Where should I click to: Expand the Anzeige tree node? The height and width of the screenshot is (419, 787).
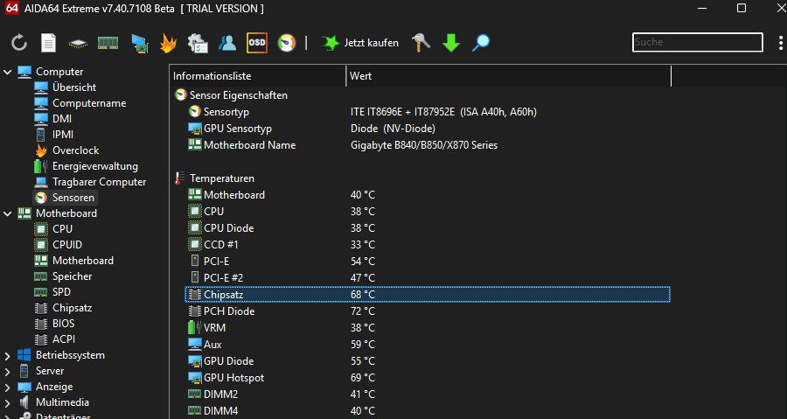(x=8, y=388)
